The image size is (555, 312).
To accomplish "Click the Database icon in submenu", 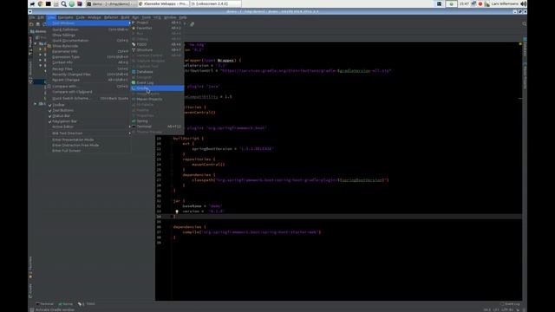I will 134,72.
